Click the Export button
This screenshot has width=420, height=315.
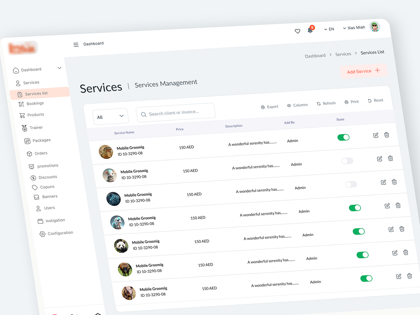[269, 107]
